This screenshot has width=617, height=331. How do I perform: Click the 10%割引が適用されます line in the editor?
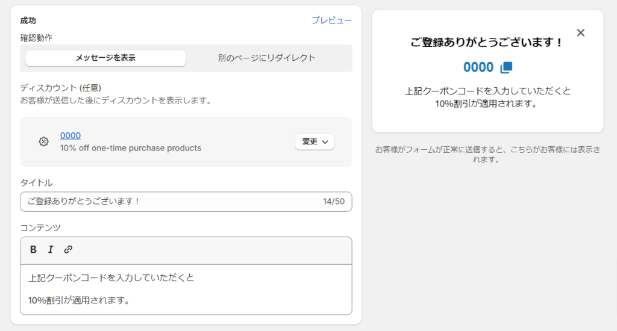(x=79, y=300)
